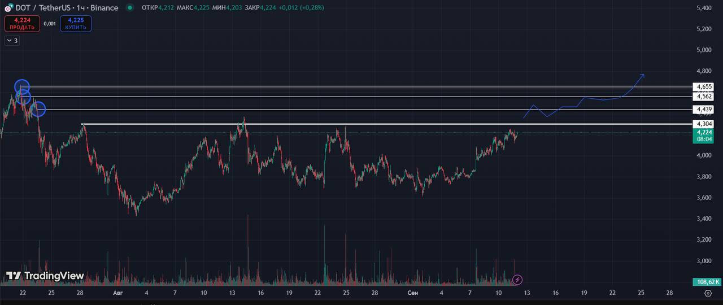Expand the indicators legend showing 3
The height and width of the screenshot is (305, 723).
(x=12, y=41)
